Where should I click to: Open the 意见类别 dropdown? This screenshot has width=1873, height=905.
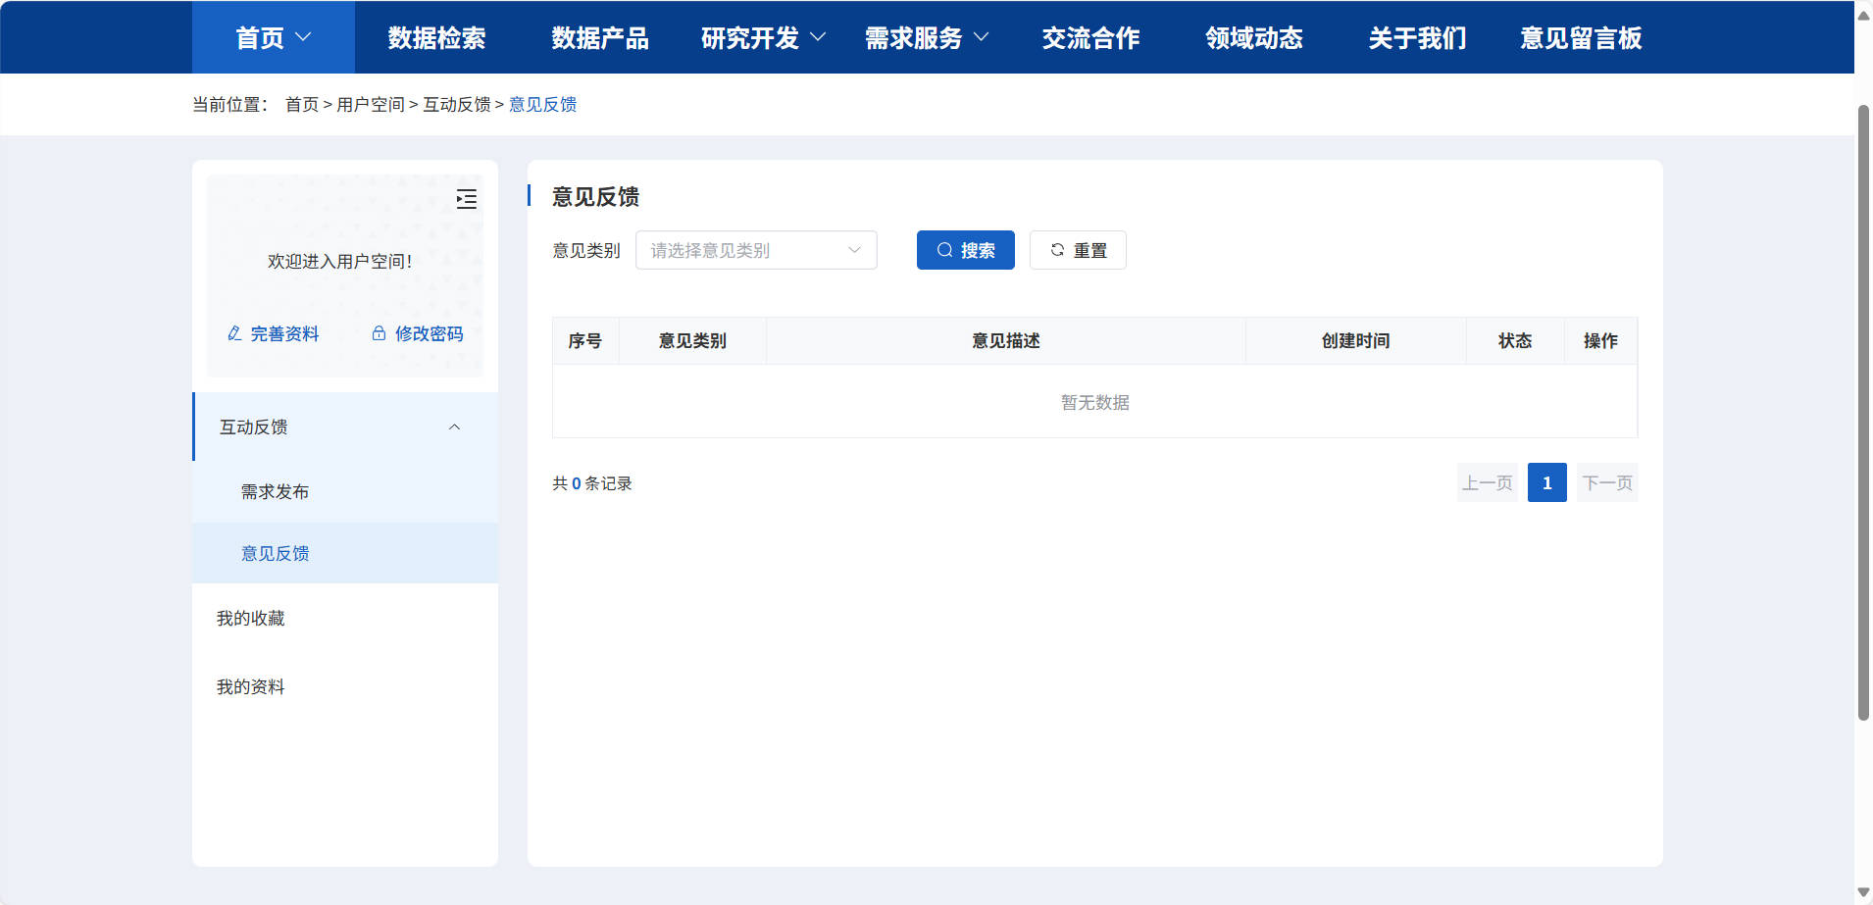coord(755,250)
